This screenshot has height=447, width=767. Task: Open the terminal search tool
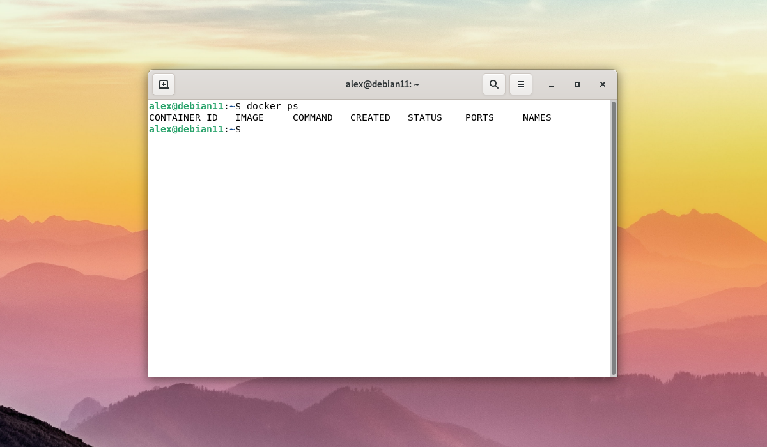494,84
